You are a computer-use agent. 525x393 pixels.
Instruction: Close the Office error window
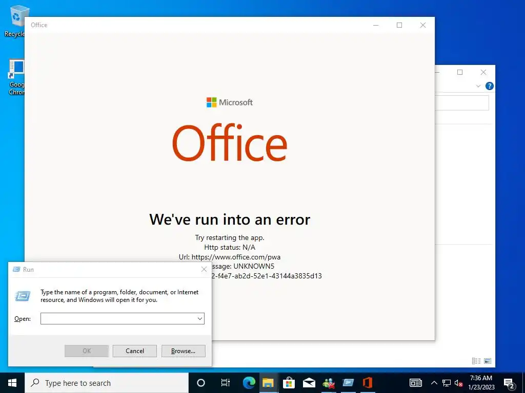(423, 25)
